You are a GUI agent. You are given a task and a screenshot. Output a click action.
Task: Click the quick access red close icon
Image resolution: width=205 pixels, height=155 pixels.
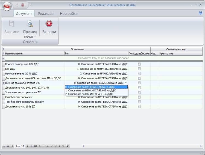[23, 5]
